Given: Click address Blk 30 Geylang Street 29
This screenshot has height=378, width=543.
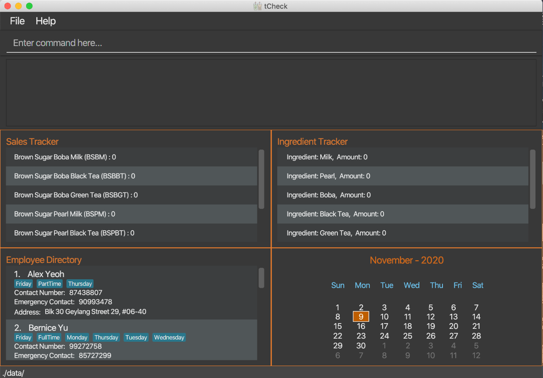Looking at the screenshot, I should pos(95,312).
